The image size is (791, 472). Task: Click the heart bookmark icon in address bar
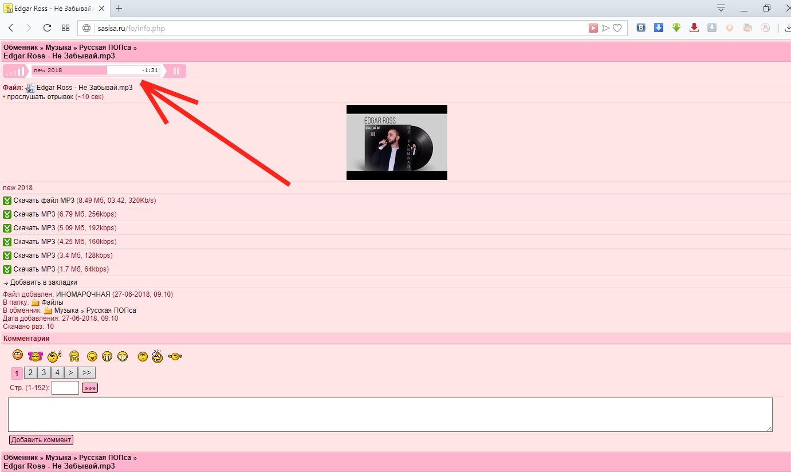[617, 28]
